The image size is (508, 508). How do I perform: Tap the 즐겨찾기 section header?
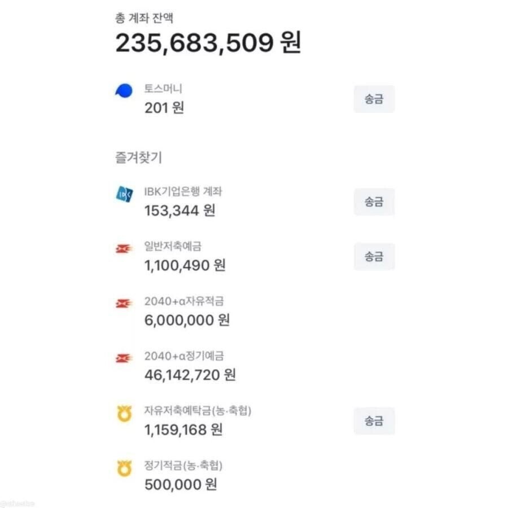tap(139, 158)
